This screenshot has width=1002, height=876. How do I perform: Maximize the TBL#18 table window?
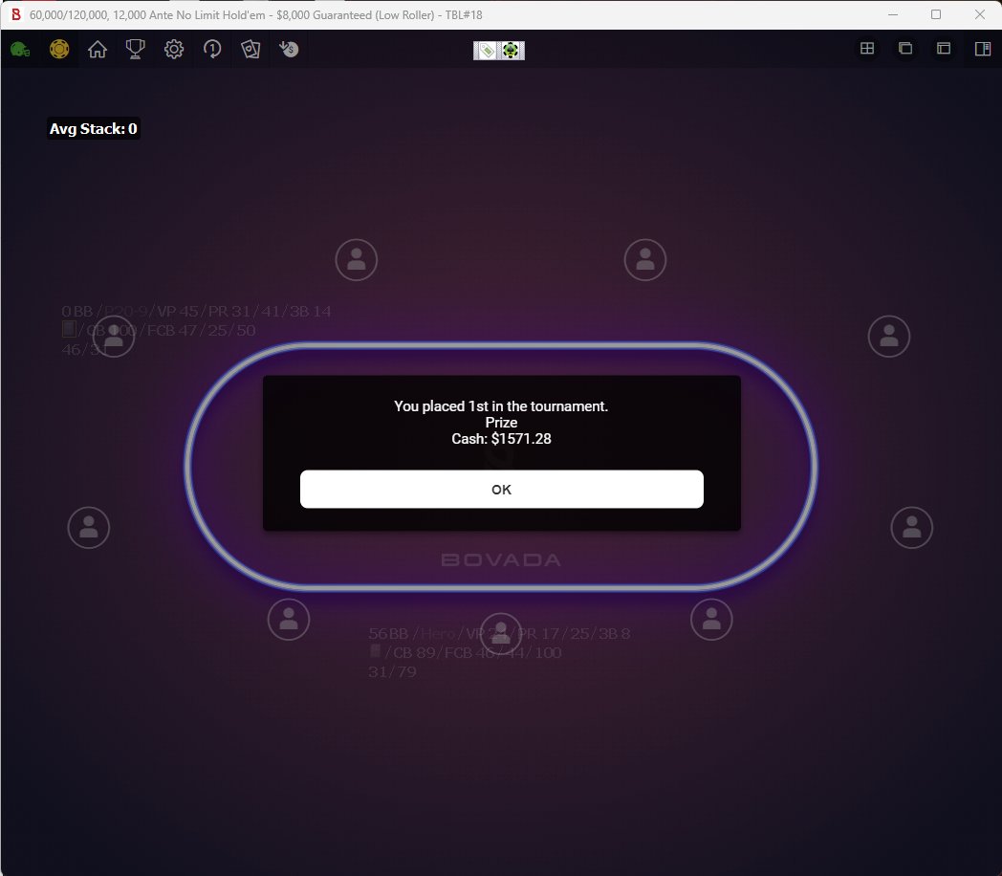[x=936, y=14]
